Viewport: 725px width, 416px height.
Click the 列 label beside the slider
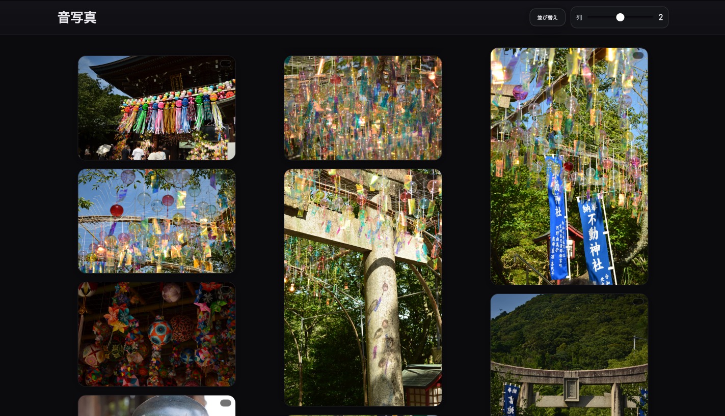click(579, 17)
